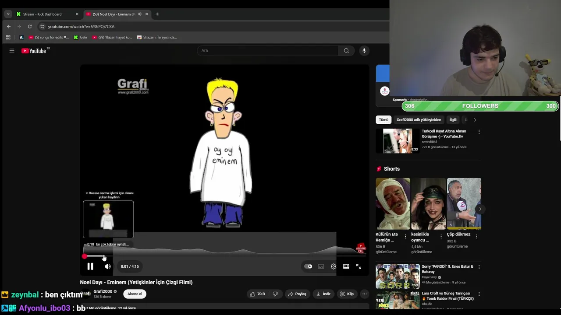This screenshot has height=315, width=561.
Task: Open the player settings gear
Action: tap(334, 266)
